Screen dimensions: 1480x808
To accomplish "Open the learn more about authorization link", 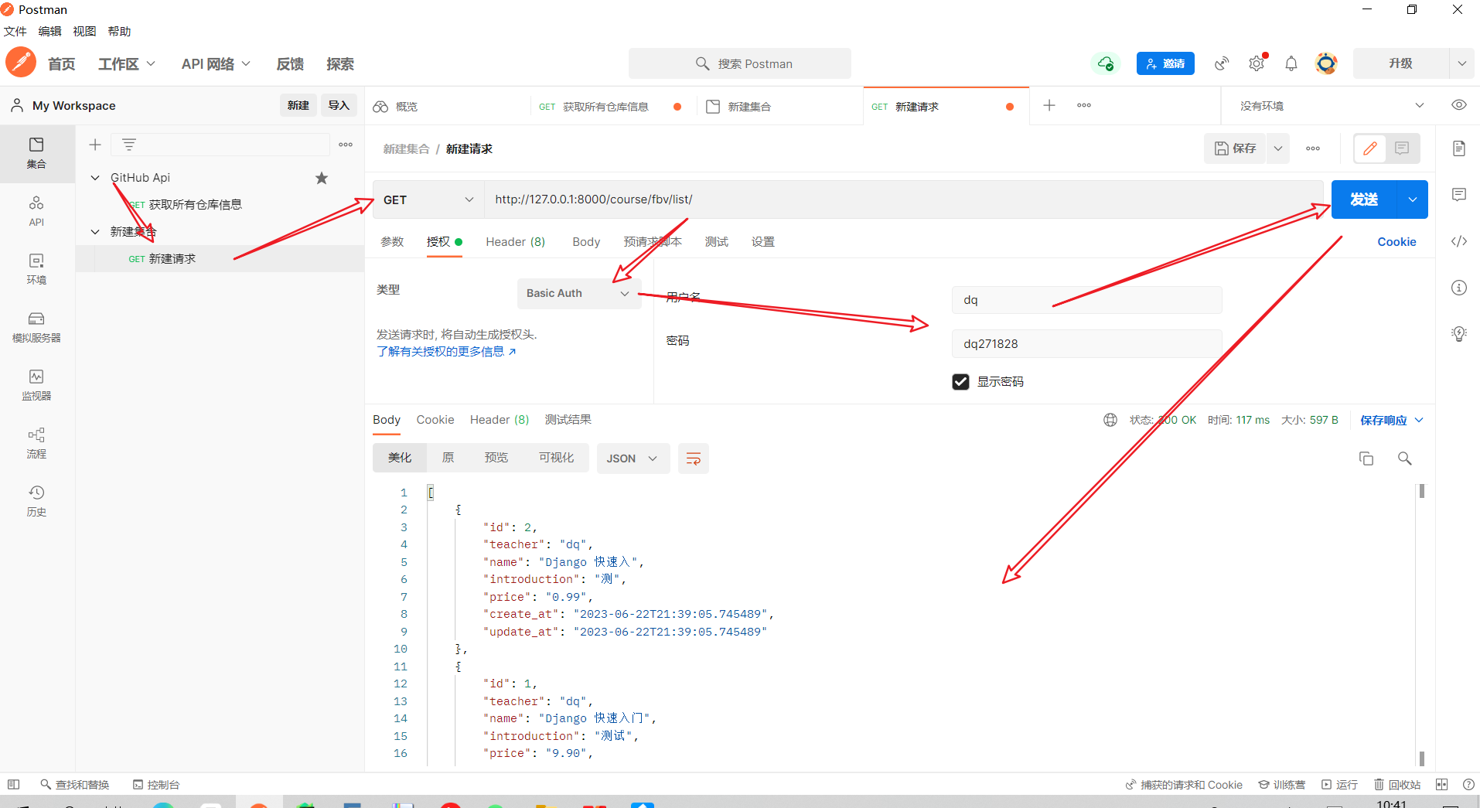I will tap(446, 352).
